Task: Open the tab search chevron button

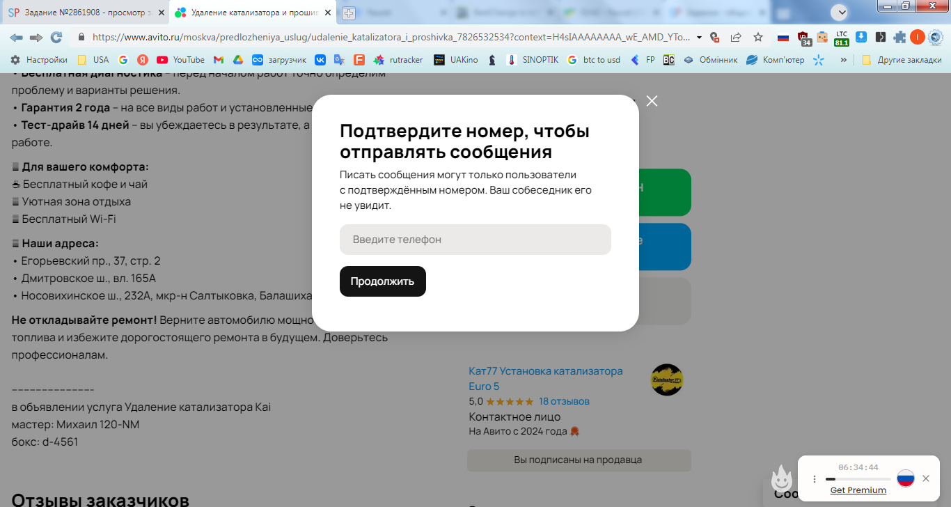Action: pos(840,12)
